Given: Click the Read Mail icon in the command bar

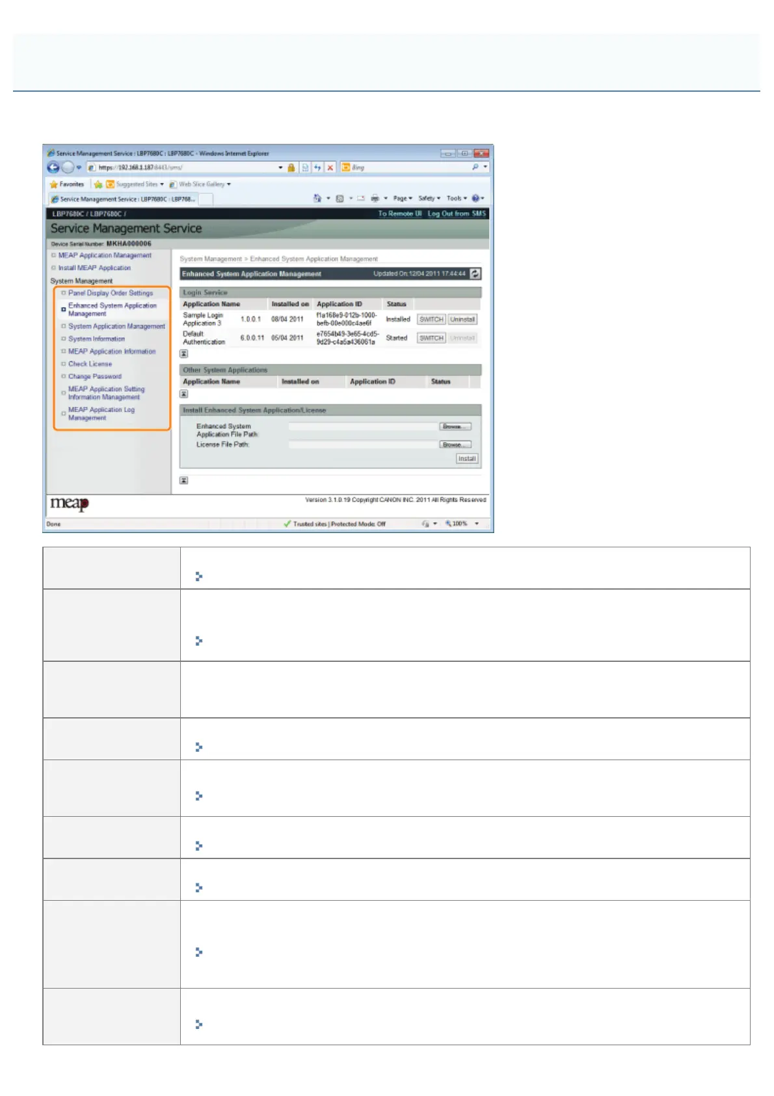Looking at the screenshot, I should [361, 199].
